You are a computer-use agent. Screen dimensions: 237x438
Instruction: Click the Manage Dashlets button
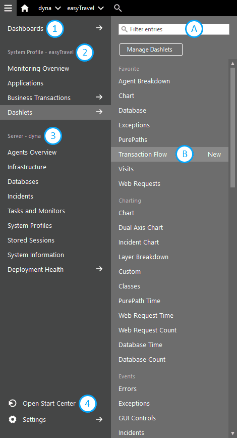[x=151, y=50]
